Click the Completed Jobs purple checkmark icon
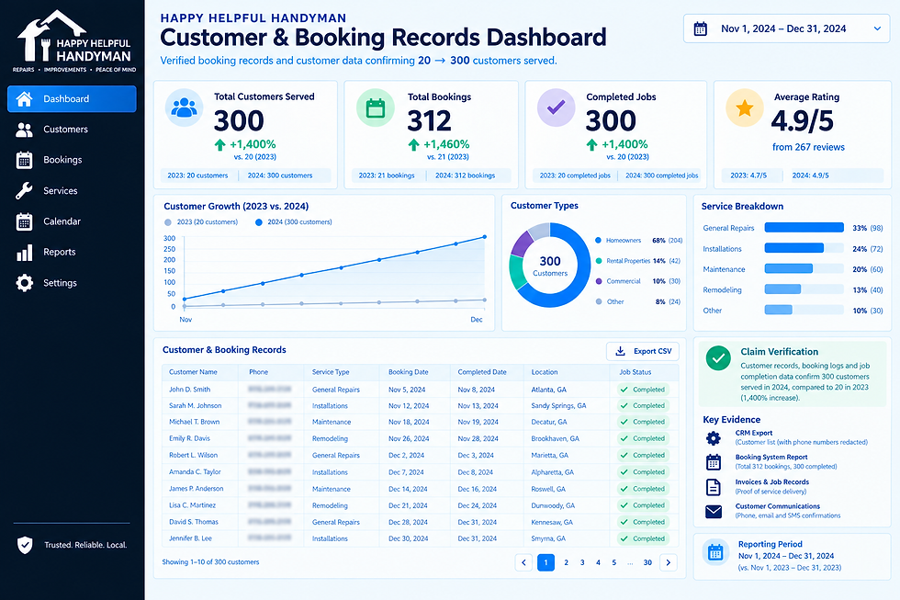The height and width of the screenshot is (600, 900). coord(556,108)
